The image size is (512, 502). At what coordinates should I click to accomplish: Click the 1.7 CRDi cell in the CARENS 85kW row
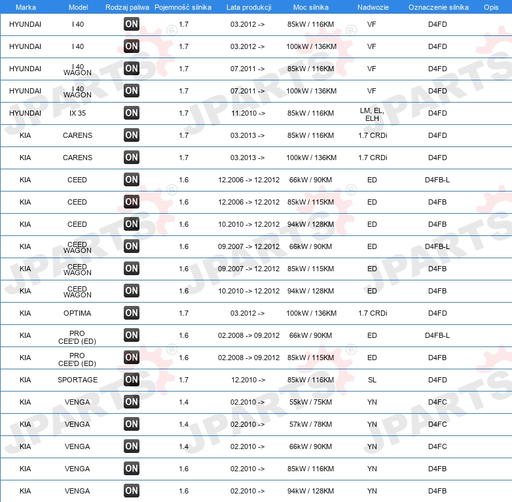coord(373,135)
